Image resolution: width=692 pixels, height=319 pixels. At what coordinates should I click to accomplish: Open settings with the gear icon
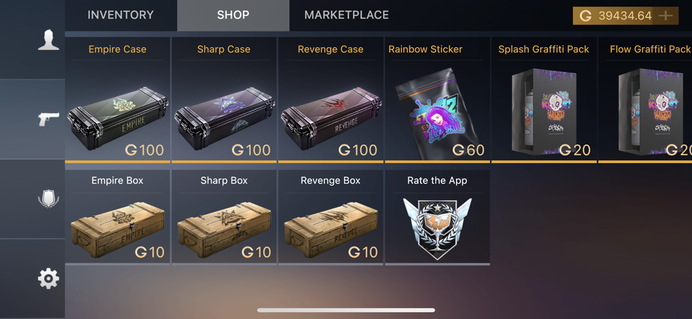(x=48, y=278)
